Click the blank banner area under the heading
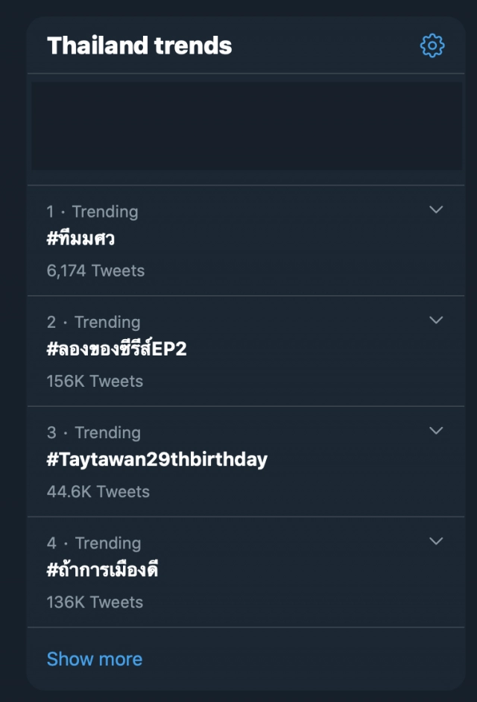 (246, 126)
